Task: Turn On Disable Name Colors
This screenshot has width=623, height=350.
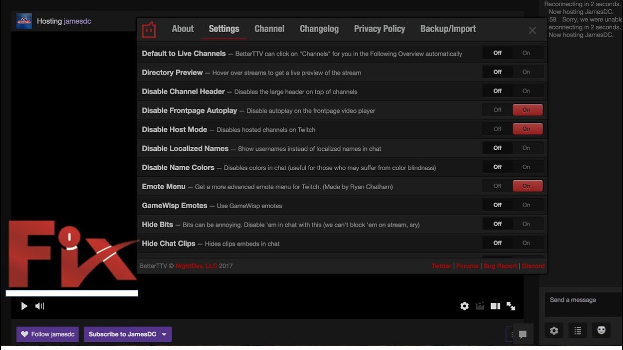Action: [528, 167]
